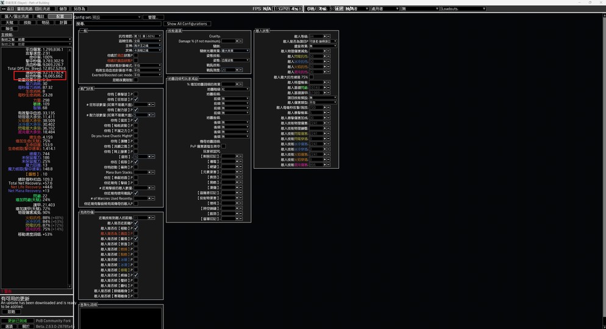Click the 儲存 save button
606x329 pixels.
coord(63,9)
